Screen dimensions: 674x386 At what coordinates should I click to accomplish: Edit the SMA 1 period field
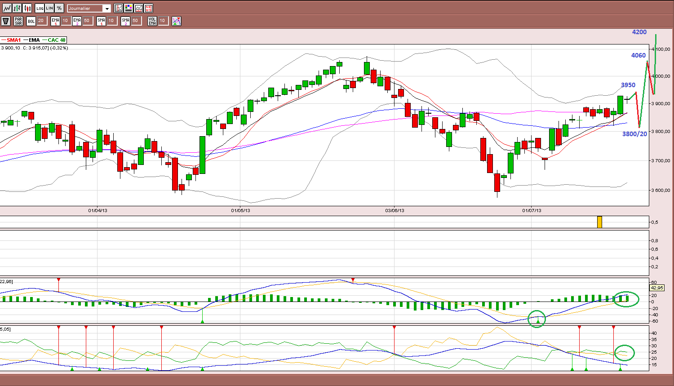pos(111,21)
